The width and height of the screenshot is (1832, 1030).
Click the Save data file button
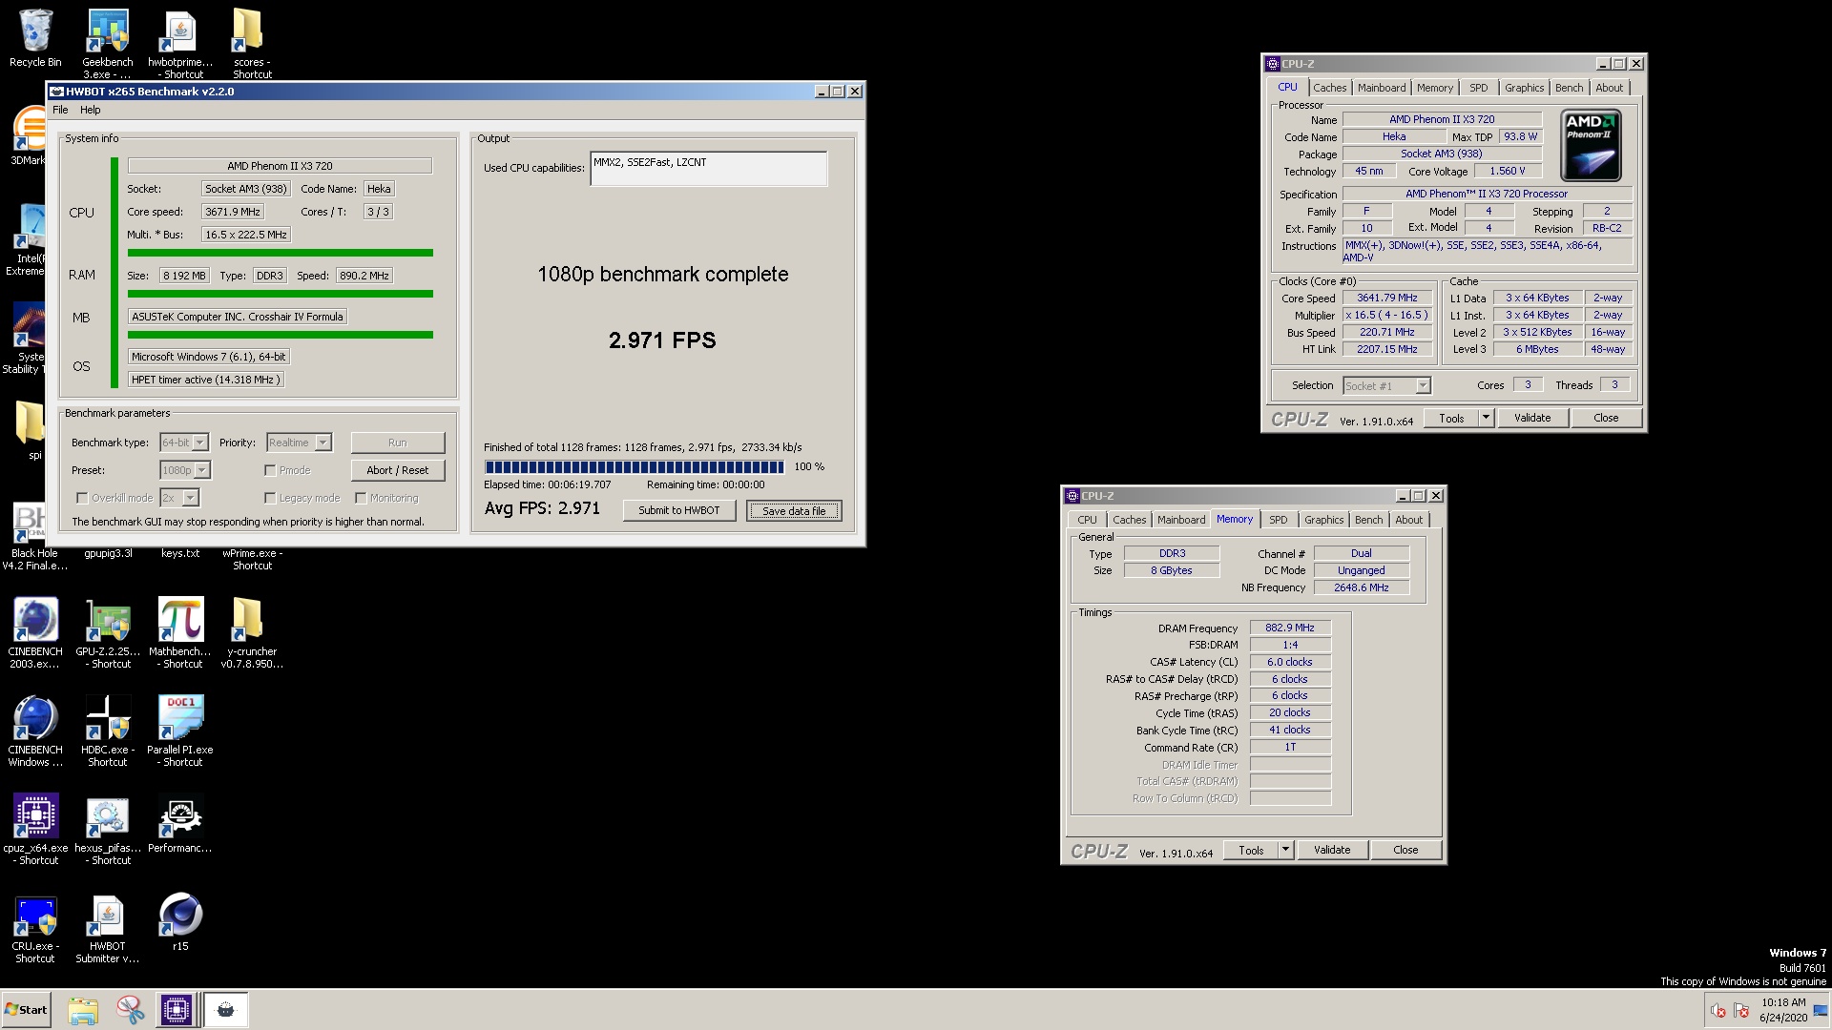click(x=794, y=511)
